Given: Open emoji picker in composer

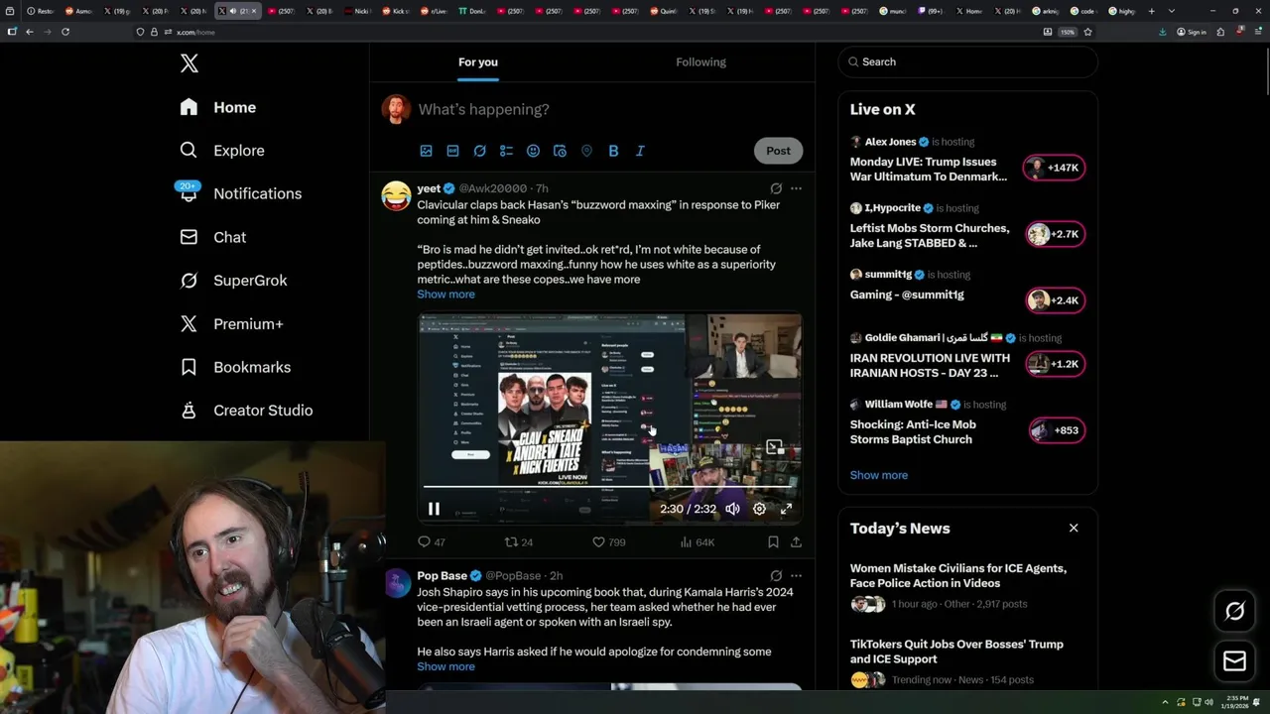Looking at the screenshot, I should coord(533,151).
